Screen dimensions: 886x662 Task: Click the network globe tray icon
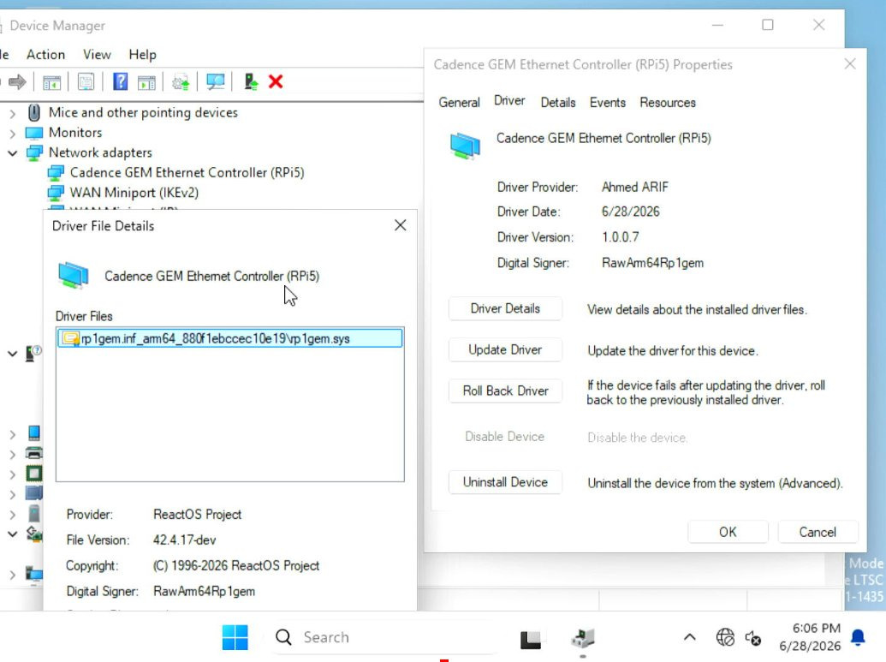[x=725, y=638]
